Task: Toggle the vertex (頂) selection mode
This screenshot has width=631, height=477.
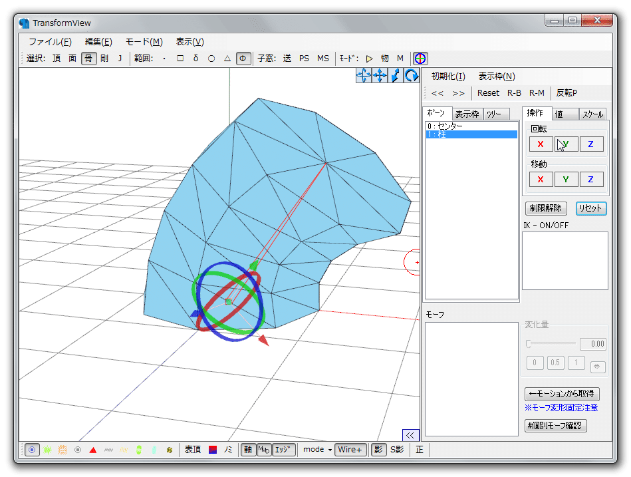Action: (x=57, y=59)
